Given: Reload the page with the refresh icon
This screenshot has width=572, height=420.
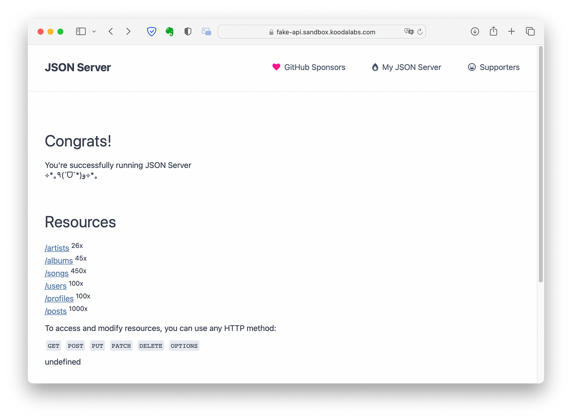Looking at the screenshot, I should coord(420,31).
